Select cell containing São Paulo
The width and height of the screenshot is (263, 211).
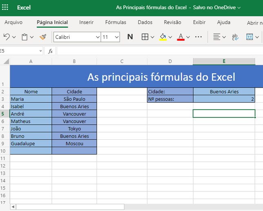click(x=74, y=99)
